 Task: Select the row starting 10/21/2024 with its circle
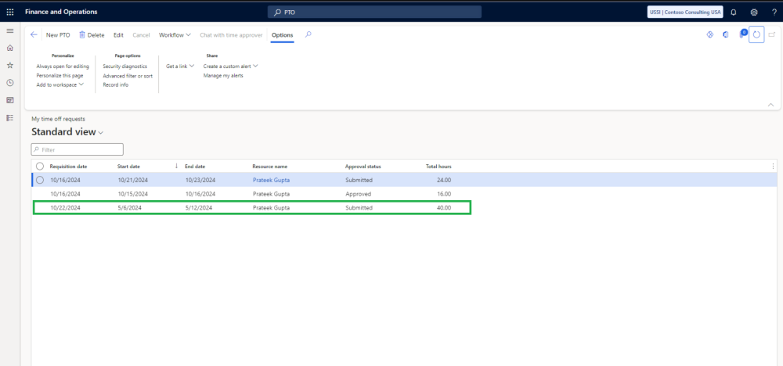40,180
